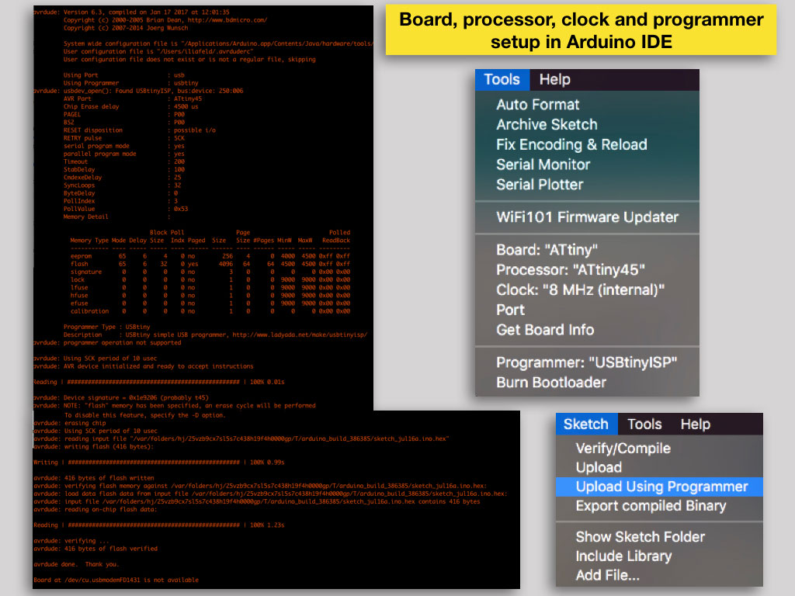Expand the Processor: "ATtiny45" submenu
Viewport: 795px width, 596px height.
click(571, 270)
